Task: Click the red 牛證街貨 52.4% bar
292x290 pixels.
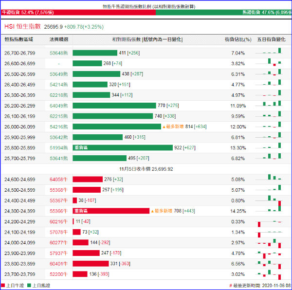Action: pyautogui.click(x=78, y=13)
